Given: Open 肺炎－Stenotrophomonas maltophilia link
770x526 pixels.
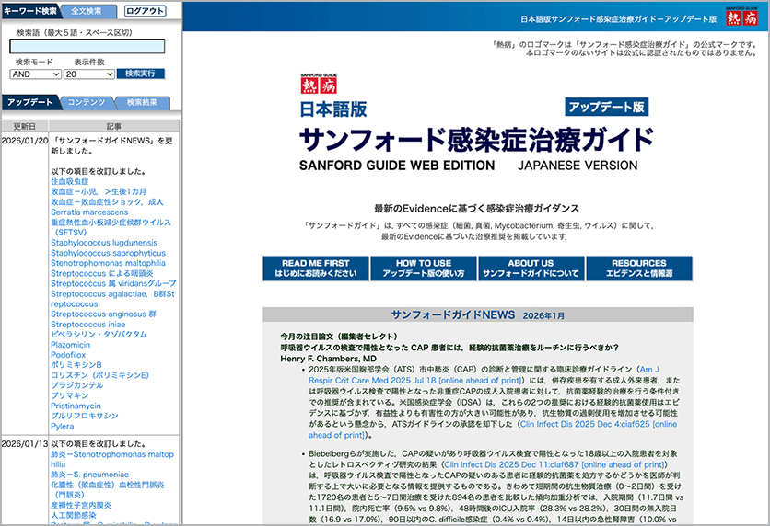Looking at the screenshot, I should pos(112,460).
